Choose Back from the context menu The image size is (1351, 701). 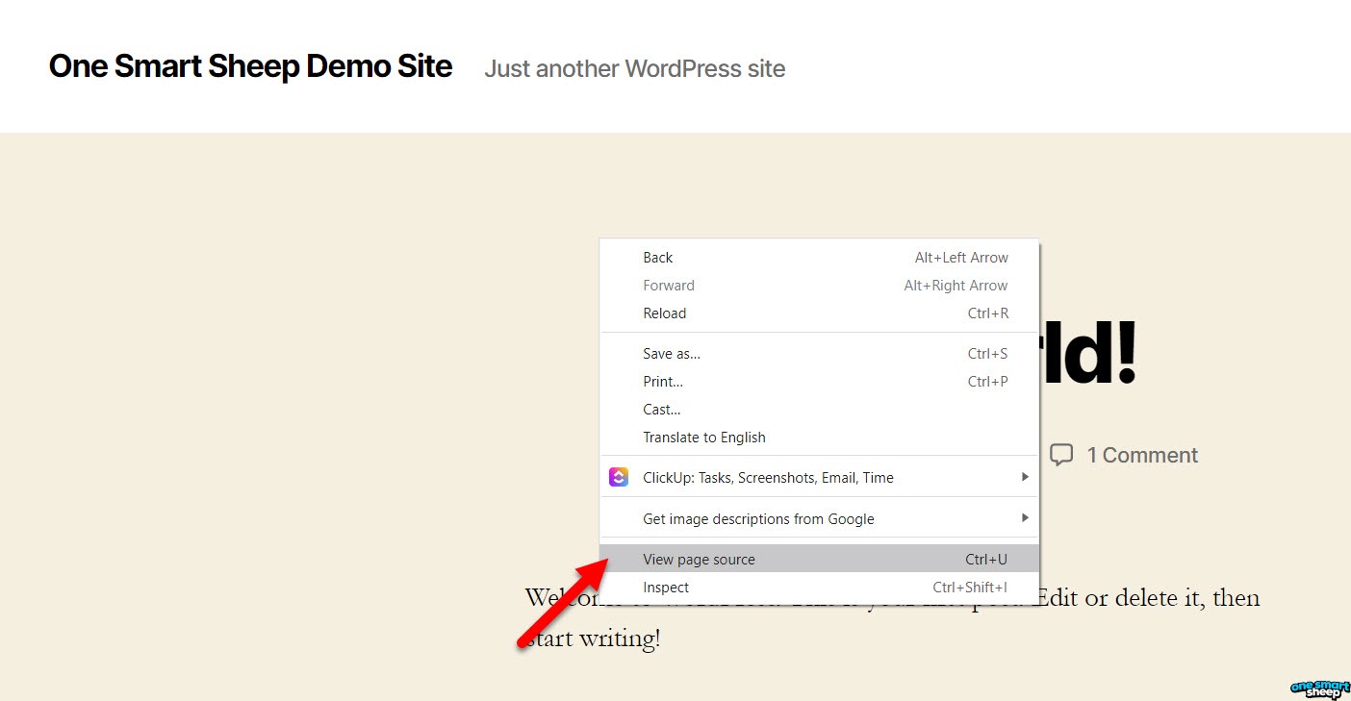point(820,258)
